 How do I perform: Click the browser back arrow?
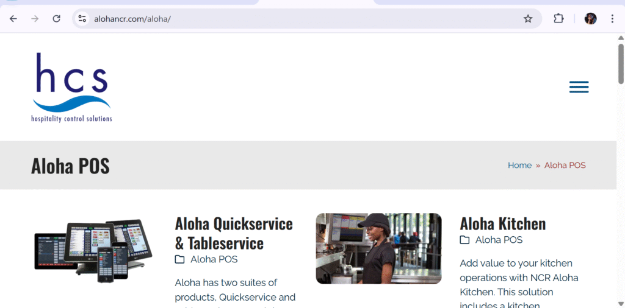(x=13, y=19)
